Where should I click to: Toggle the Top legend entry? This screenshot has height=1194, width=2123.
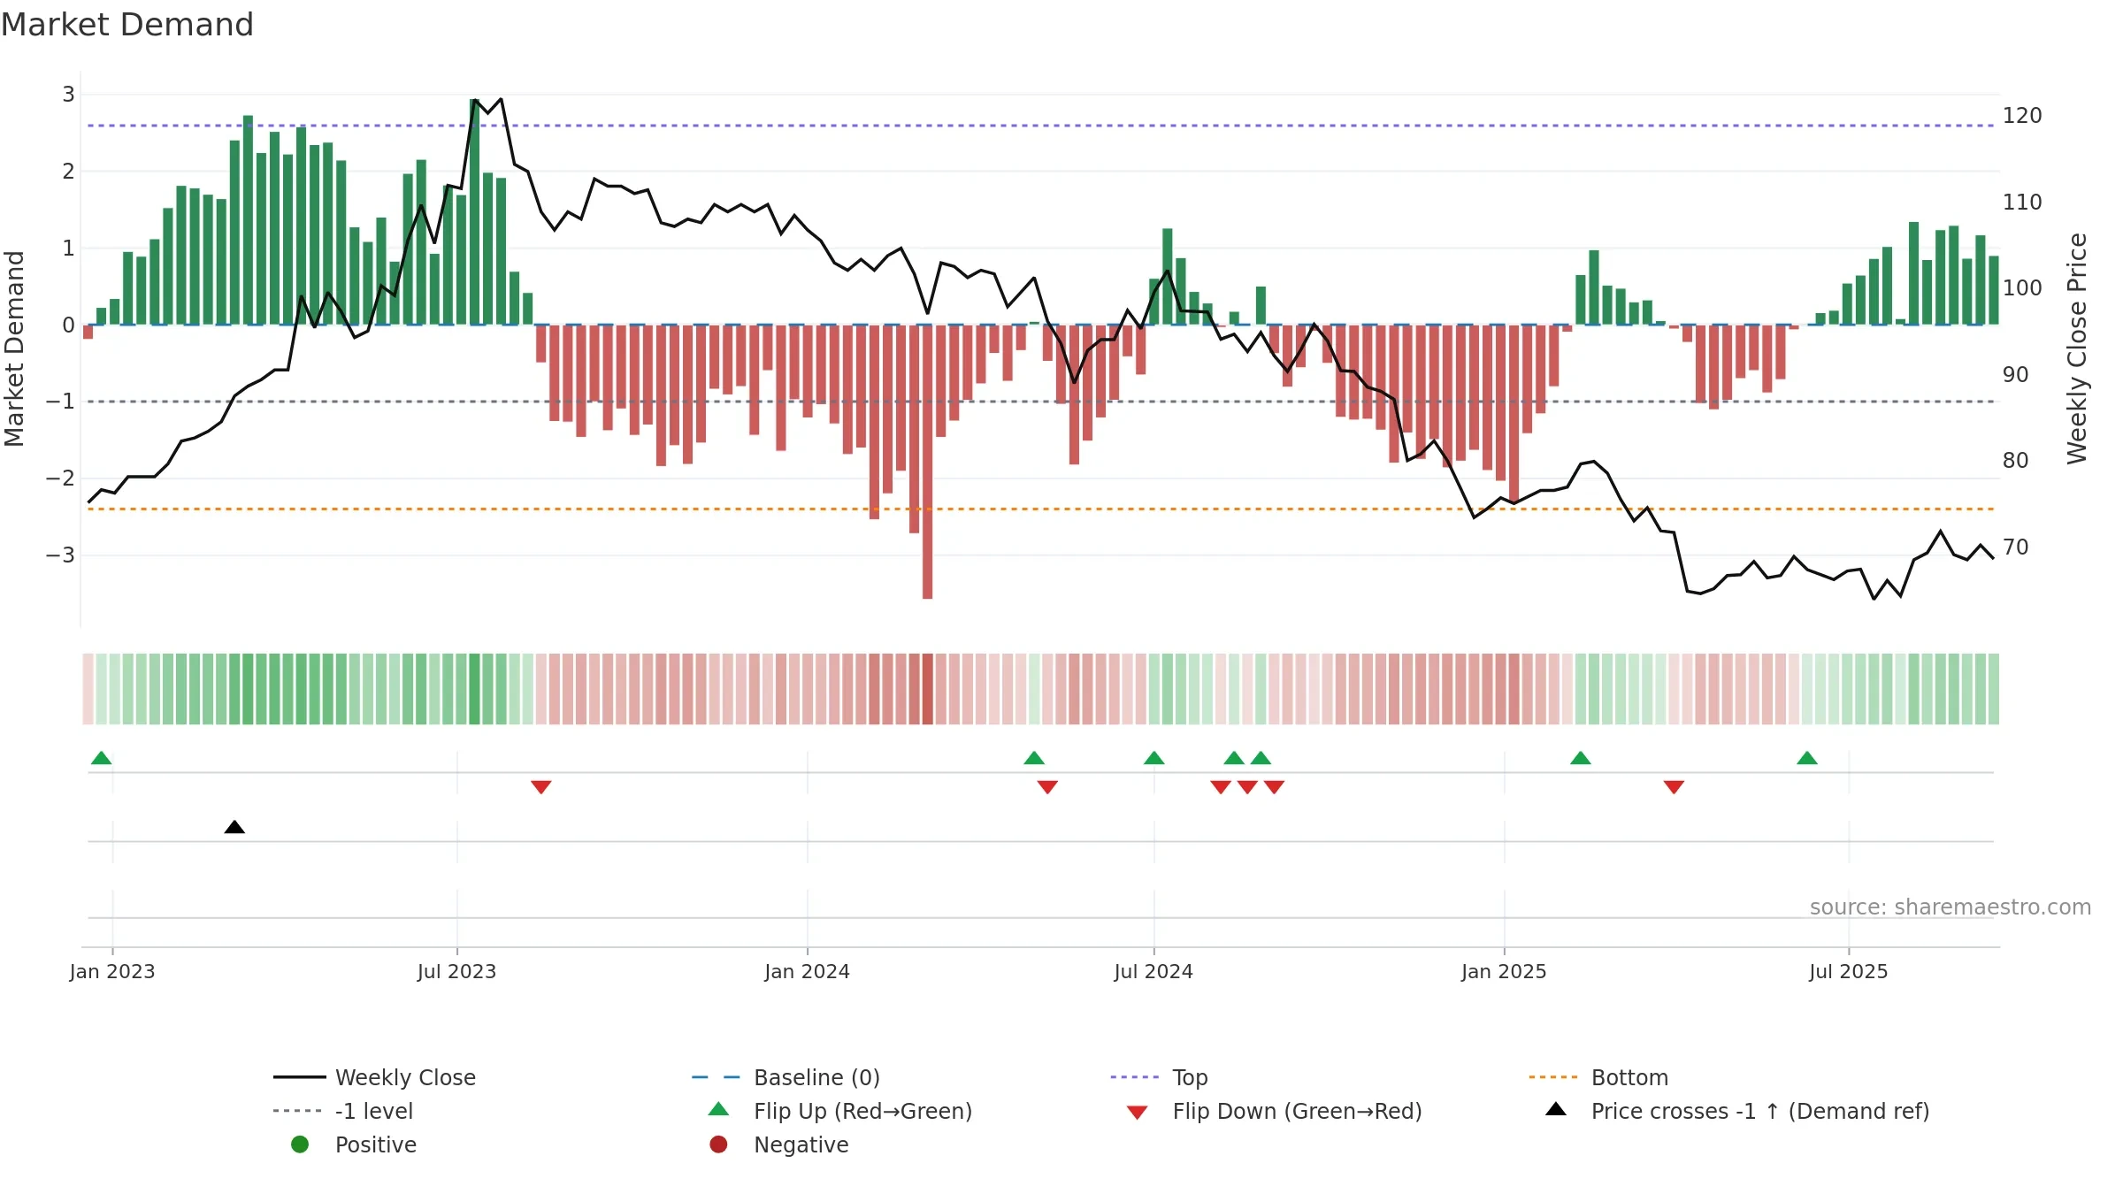tap(1159, 1077)
